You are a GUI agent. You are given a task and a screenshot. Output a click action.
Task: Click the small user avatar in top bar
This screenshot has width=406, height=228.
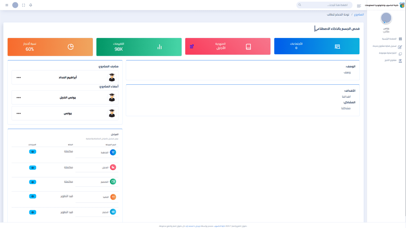click(15, 5)
